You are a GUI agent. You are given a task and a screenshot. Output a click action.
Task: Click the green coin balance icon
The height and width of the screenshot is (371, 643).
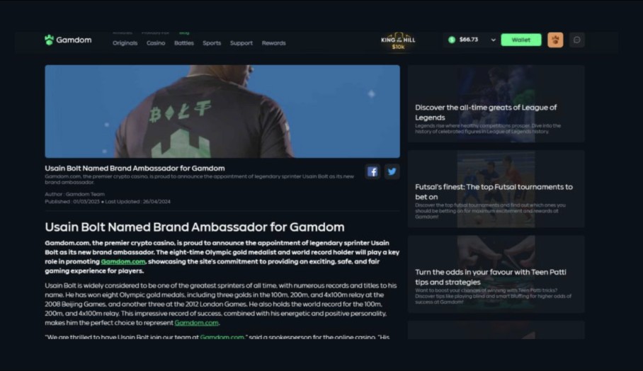pyautogui.click(x=452, y=40)
